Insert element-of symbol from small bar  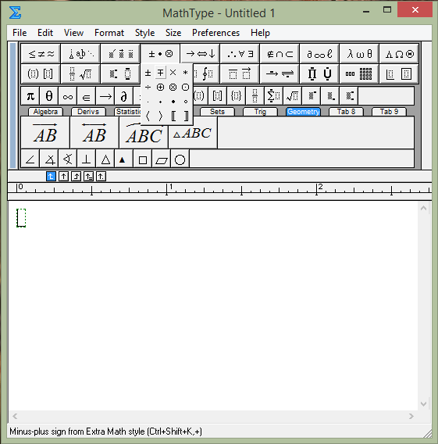[x=86, y=96]
